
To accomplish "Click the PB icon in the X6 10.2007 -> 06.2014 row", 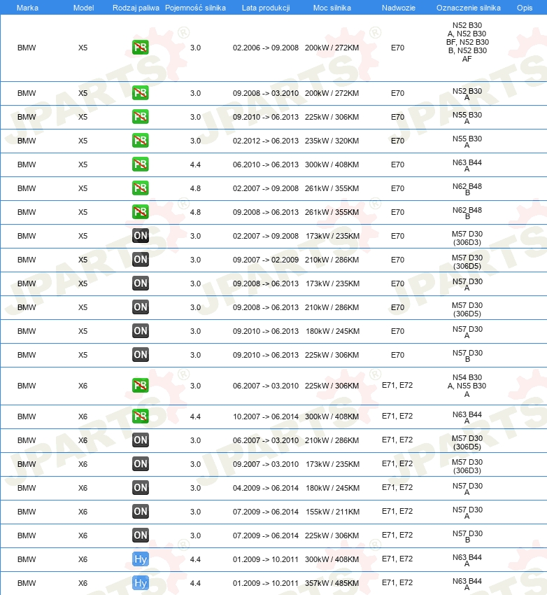I will tap(141, 416).
